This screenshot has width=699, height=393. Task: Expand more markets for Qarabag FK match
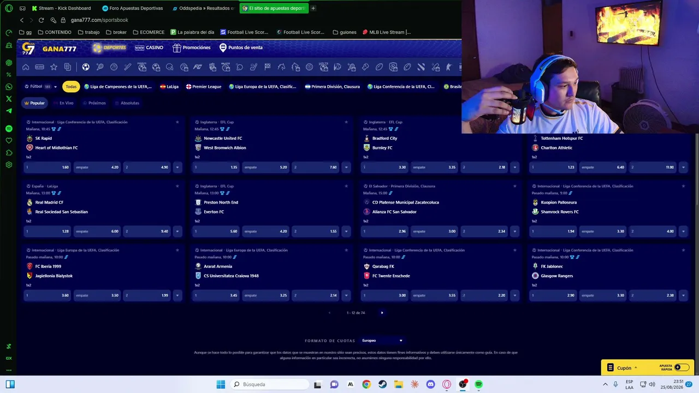click(514, 295)
